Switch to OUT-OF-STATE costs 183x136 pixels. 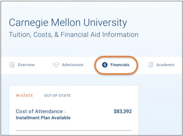pyautogui.click(x=57, y=95)
